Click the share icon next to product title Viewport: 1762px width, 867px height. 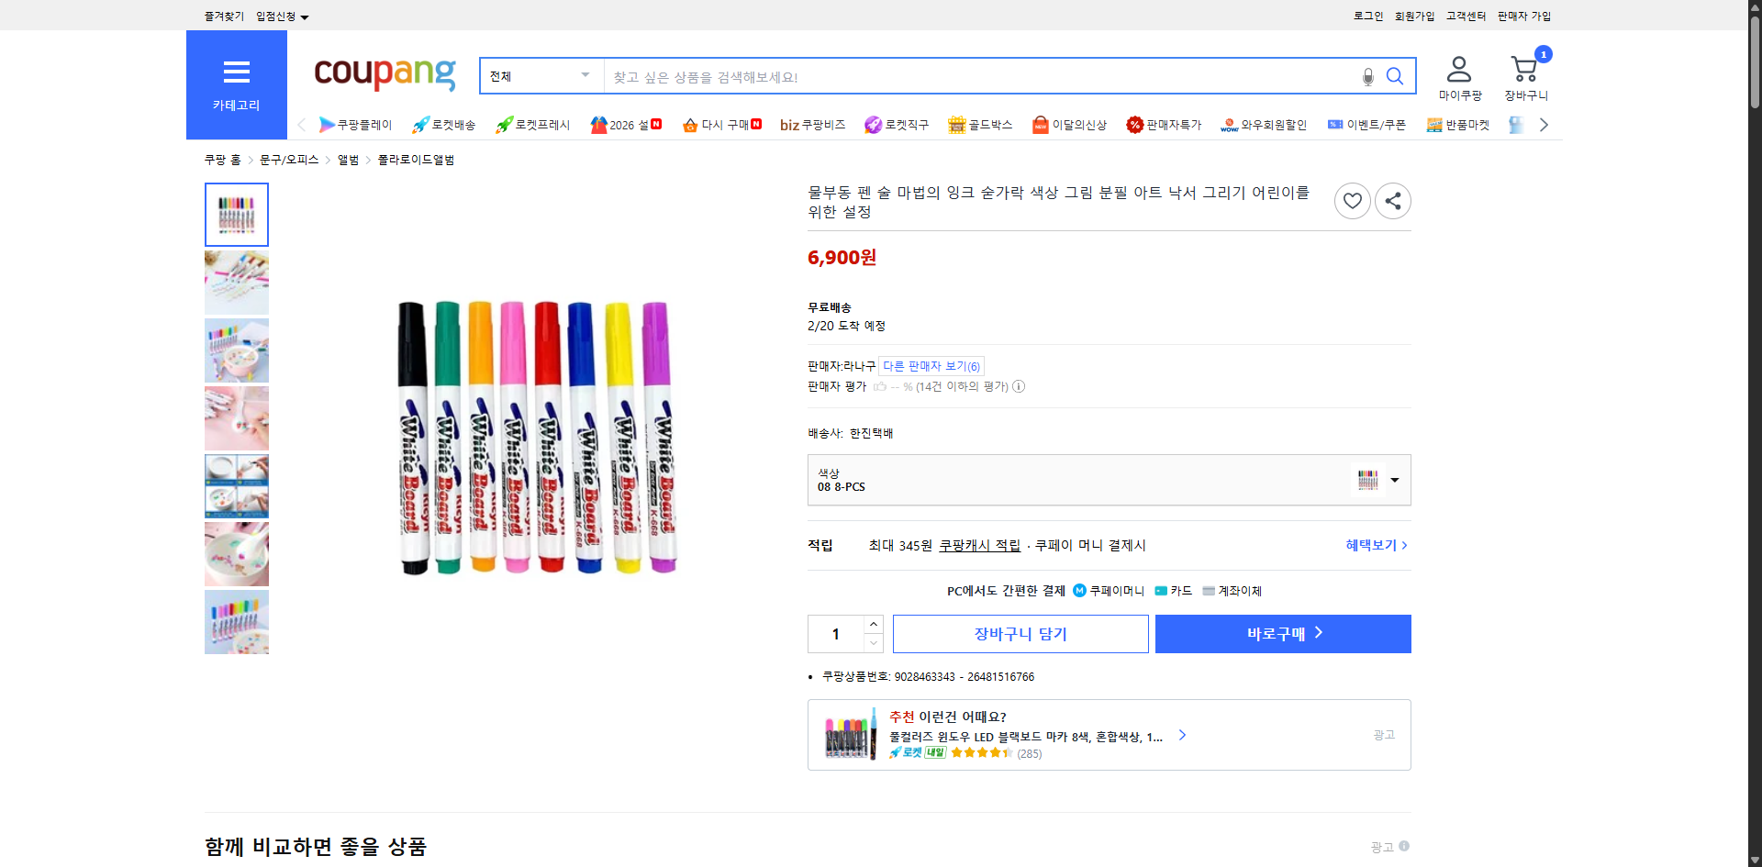1392,200
